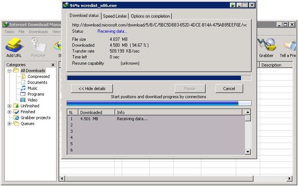Click the download URL text

[x=159, y=25]
